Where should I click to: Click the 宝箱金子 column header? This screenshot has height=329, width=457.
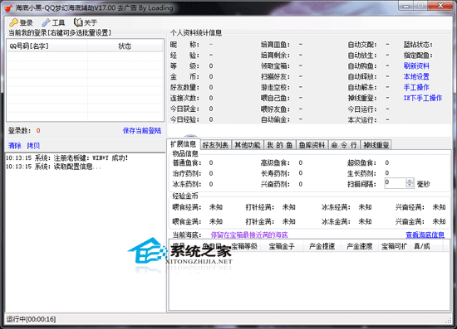[282, 246]
